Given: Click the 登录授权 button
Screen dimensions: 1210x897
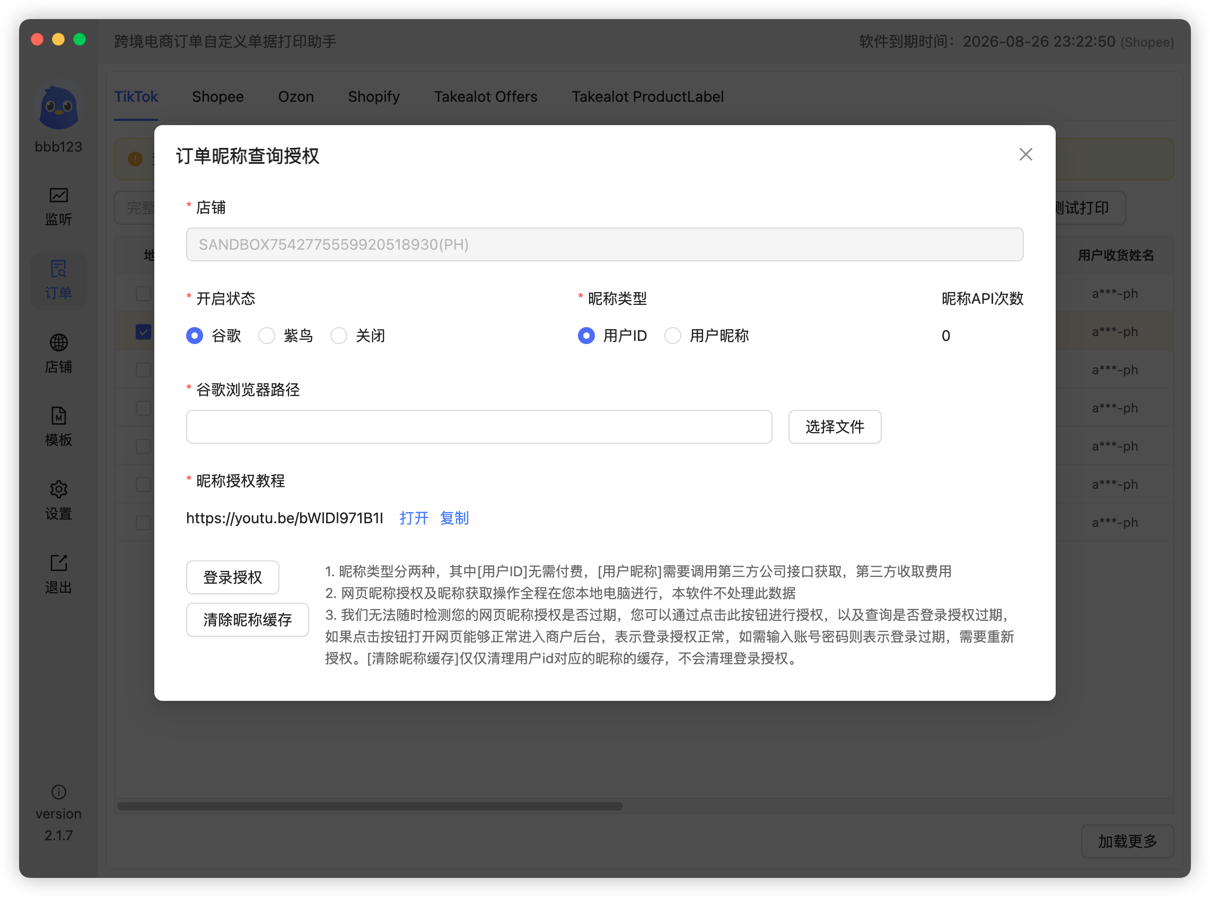Looking at the screenshot, I should tap(232, 577).
